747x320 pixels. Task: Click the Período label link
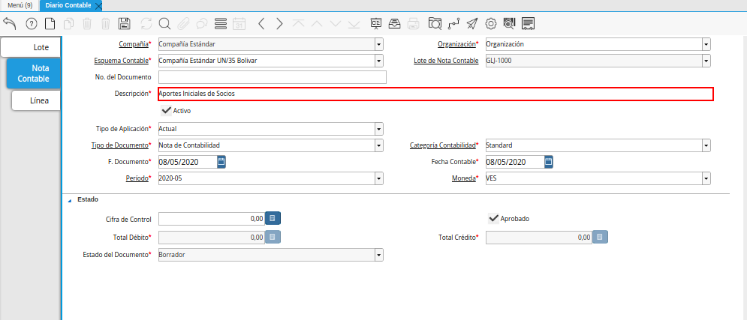(x=136, y=178)
